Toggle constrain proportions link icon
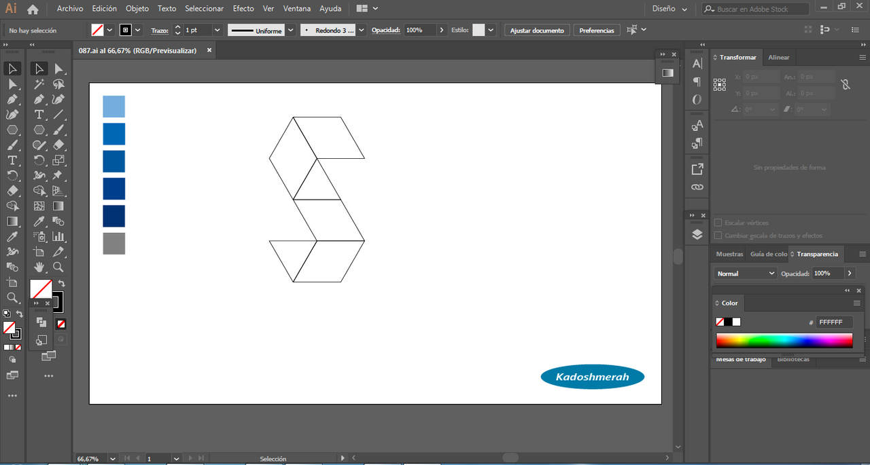Screen dimensions: 870x465 click(x=846, y=85)
